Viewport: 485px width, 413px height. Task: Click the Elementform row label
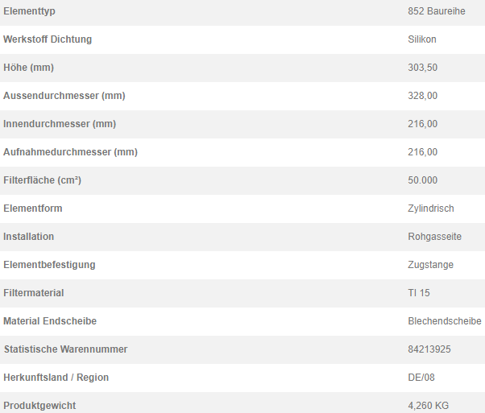(33, 209)
